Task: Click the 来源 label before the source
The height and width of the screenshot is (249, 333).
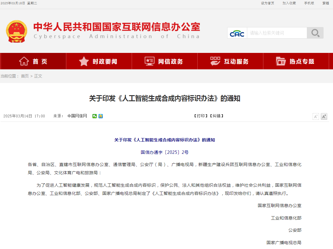Action: (x=58, y=116)
